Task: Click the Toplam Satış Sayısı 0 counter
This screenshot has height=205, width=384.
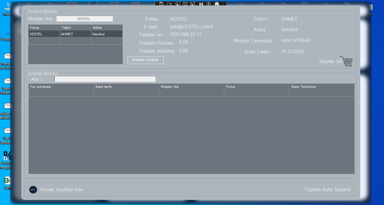Action: 327,190
